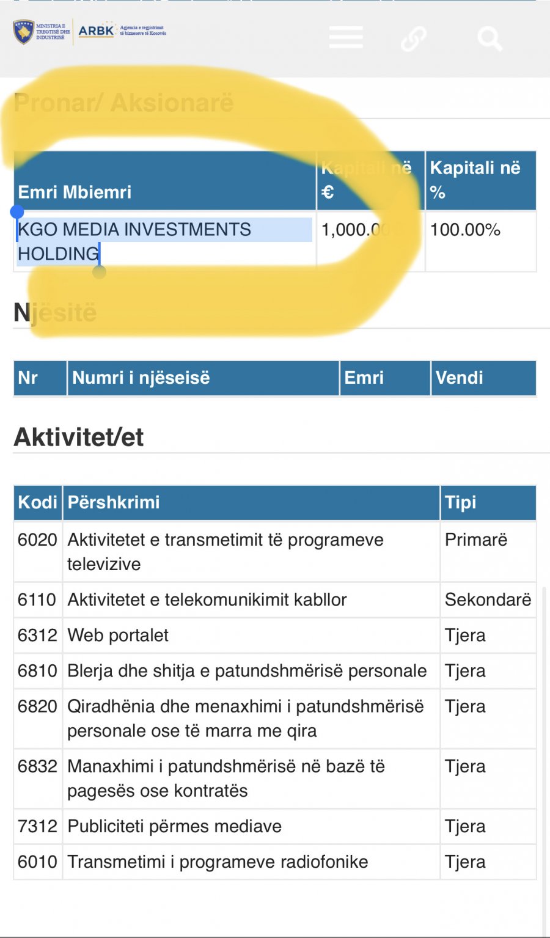550x938 pixels.
Task: Click the page scrollbar on right edge
Action: (x=544, y=758)
